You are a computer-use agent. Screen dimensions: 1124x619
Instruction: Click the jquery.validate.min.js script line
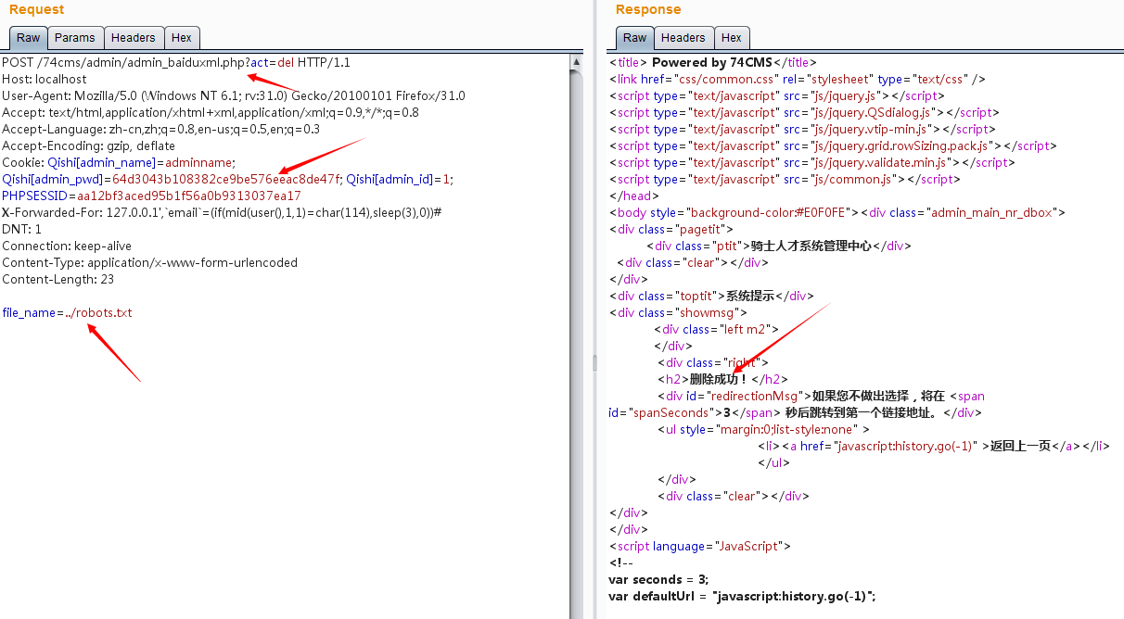812,162
